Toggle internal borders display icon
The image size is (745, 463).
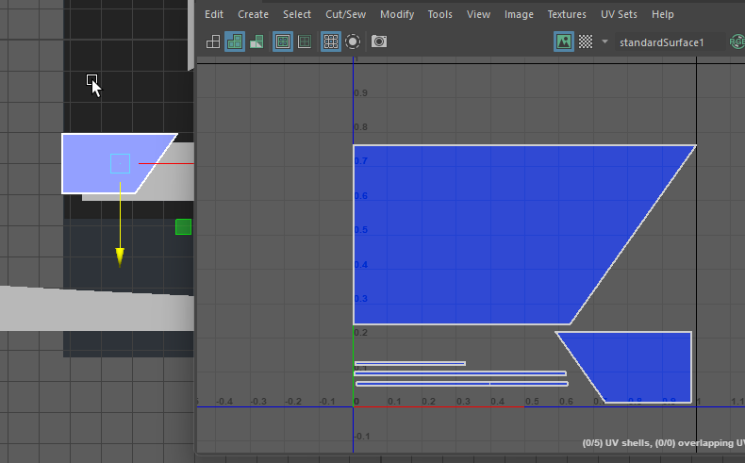tap(305, 41)
